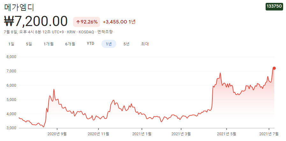
Task: Click the ↑92.26% percent change badge
Action: (x=87, y=22)
